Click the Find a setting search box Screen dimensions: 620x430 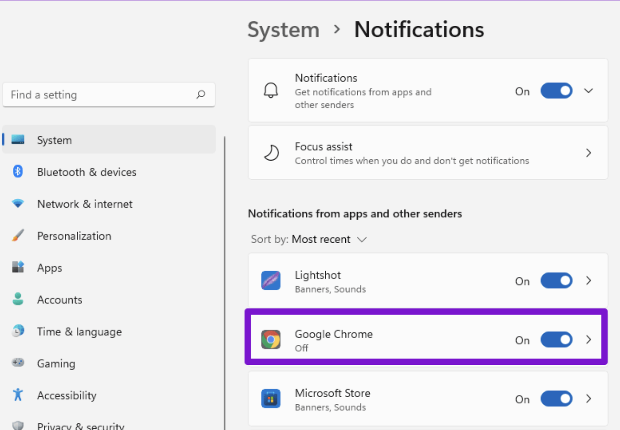100,95
